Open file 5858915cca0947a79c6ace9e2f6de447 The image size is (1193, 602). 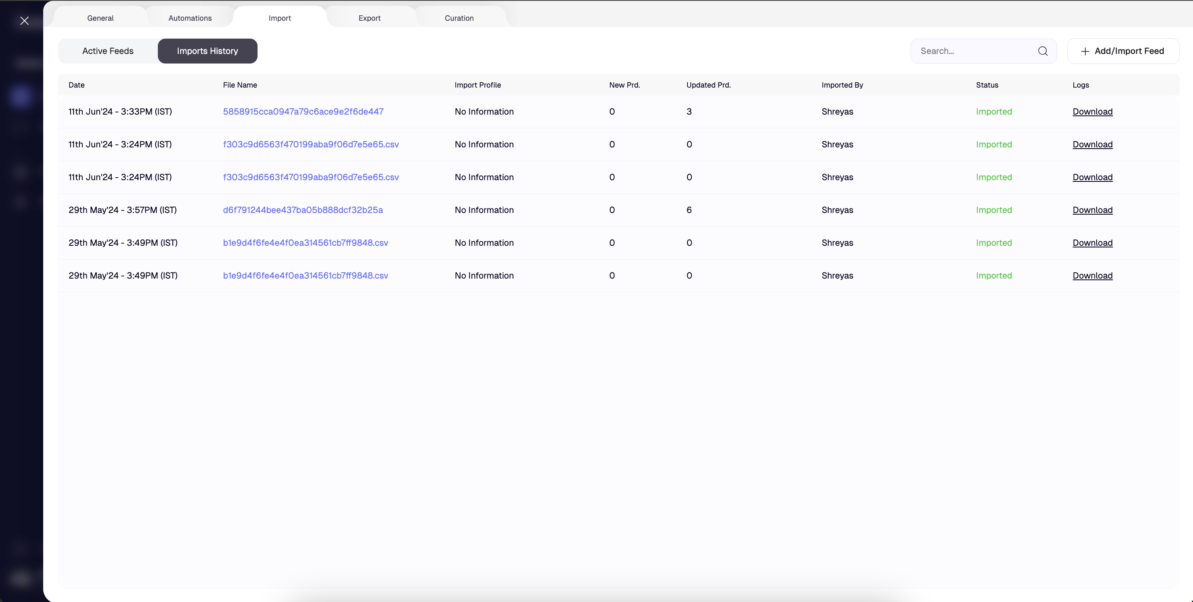303,112
